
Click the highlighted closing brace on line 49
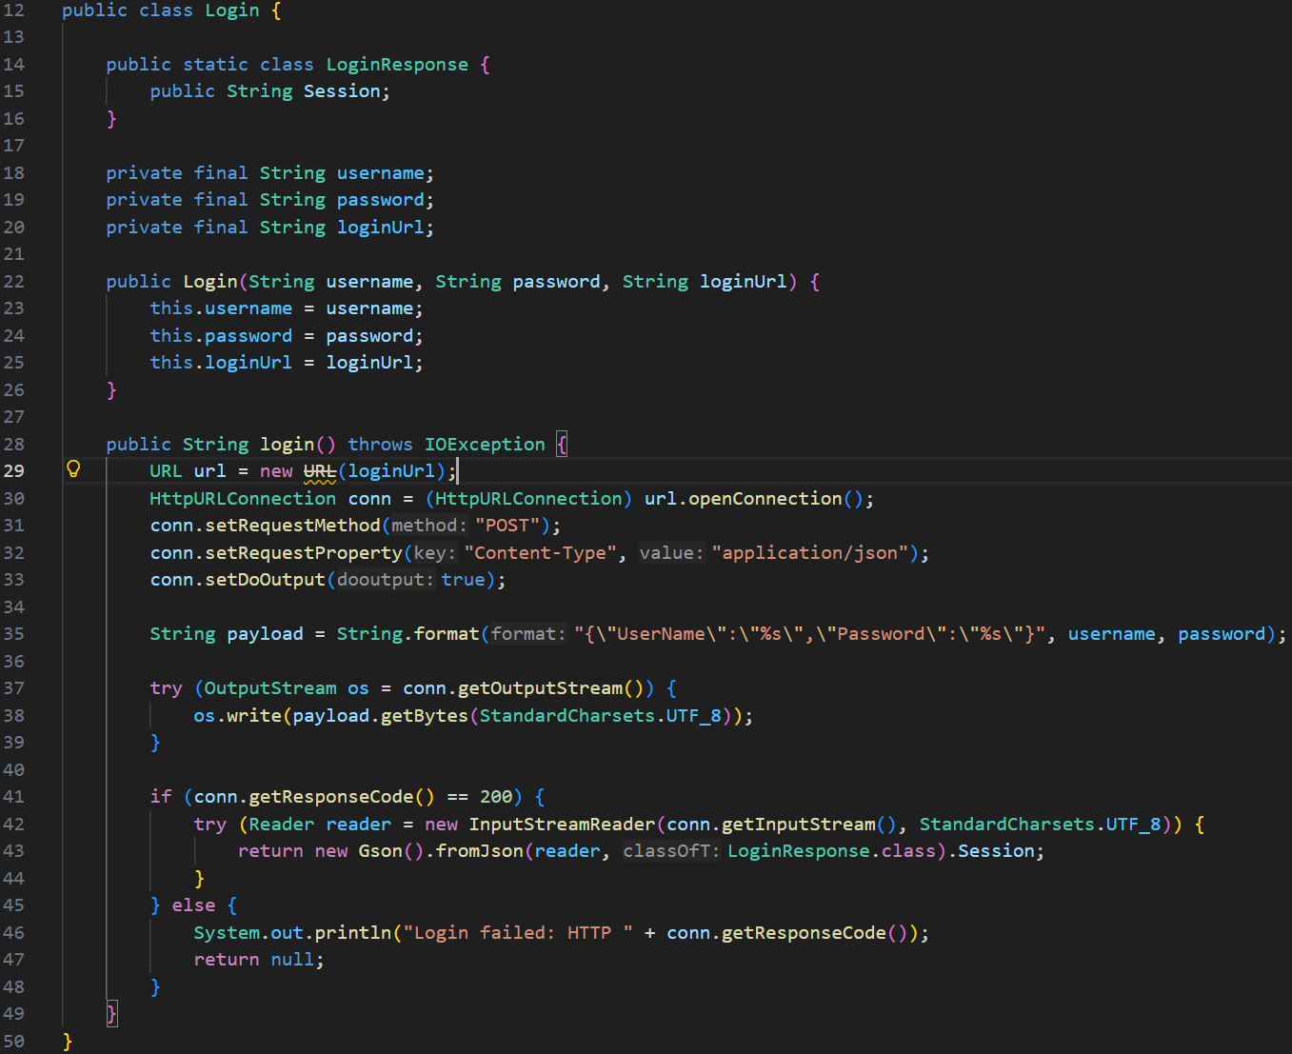click(111, 1014)
